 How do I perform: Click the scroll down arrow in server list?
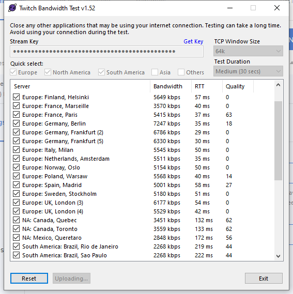[x=278, y=256]
